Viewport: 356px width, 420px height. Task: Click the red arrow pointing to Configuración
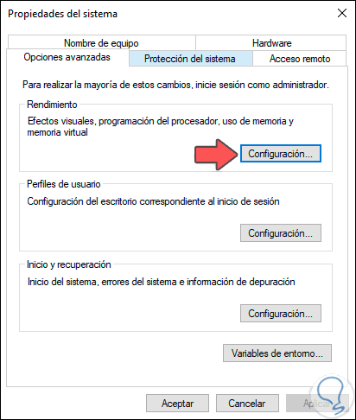[216, 155]
